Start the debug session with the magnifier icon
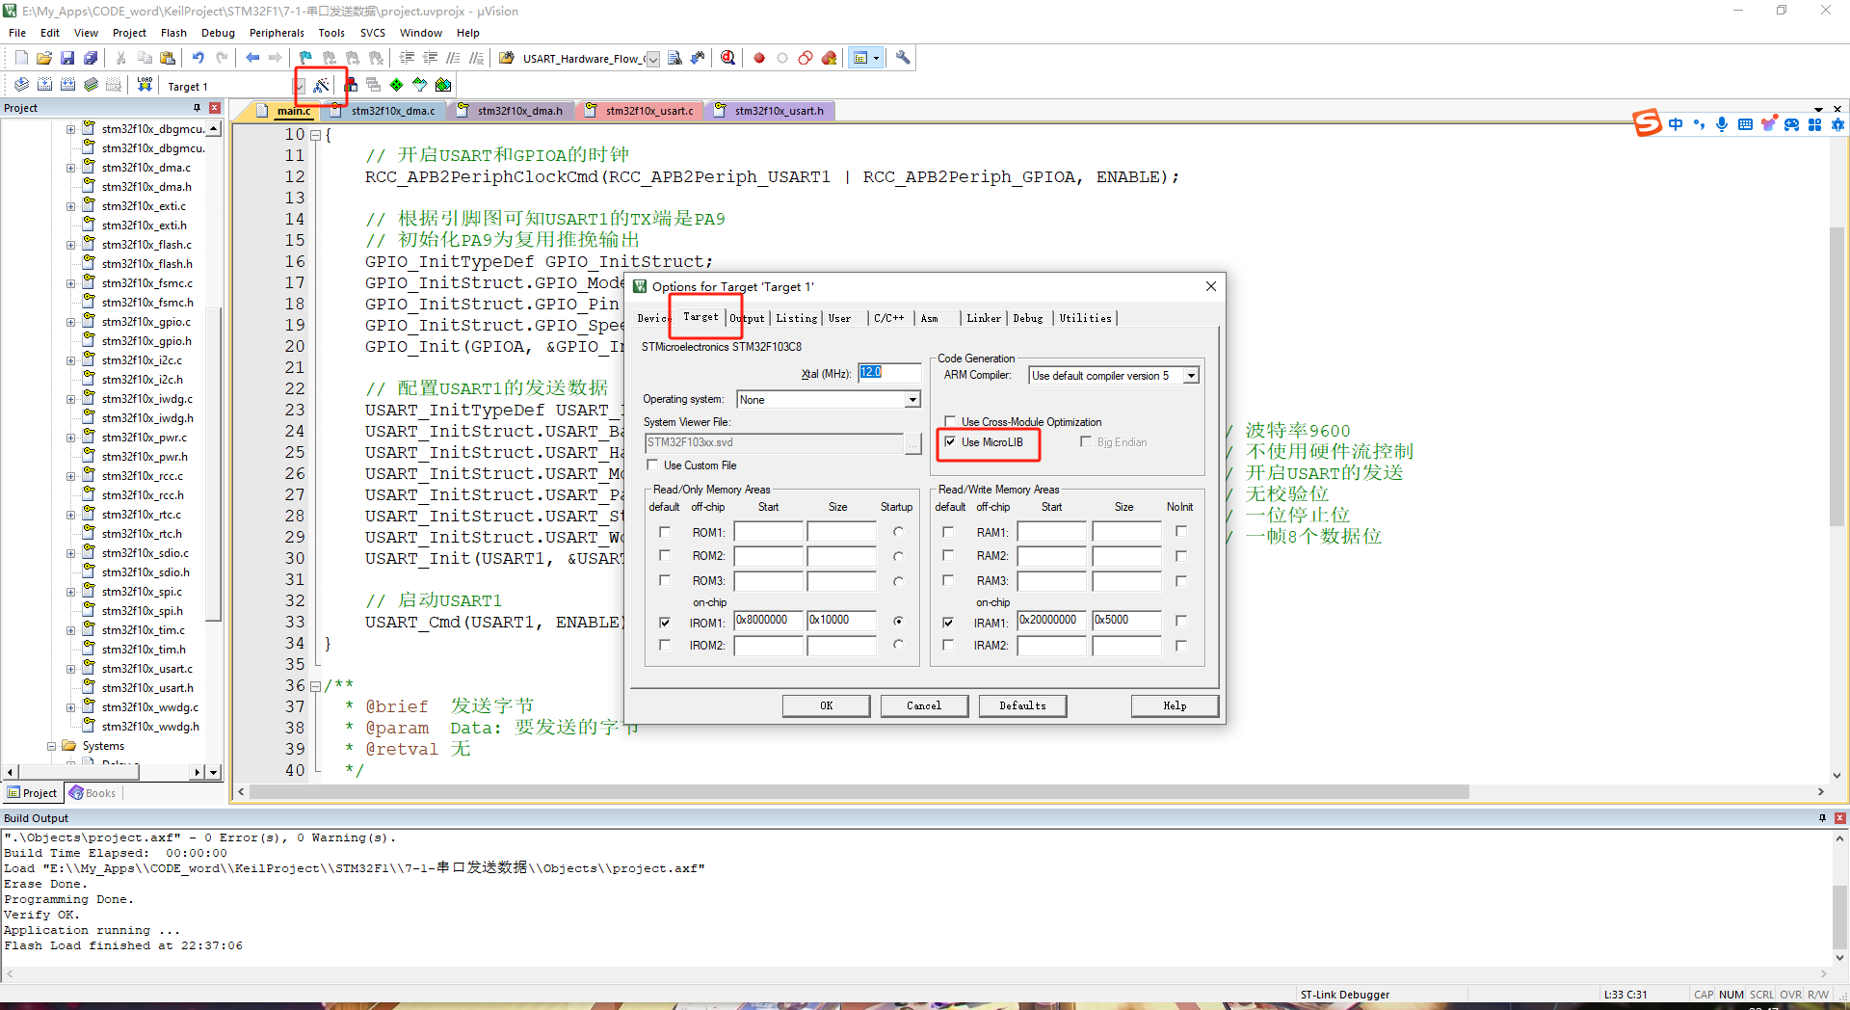This screenshot has height=1010, width=1850. pos(727,58)
